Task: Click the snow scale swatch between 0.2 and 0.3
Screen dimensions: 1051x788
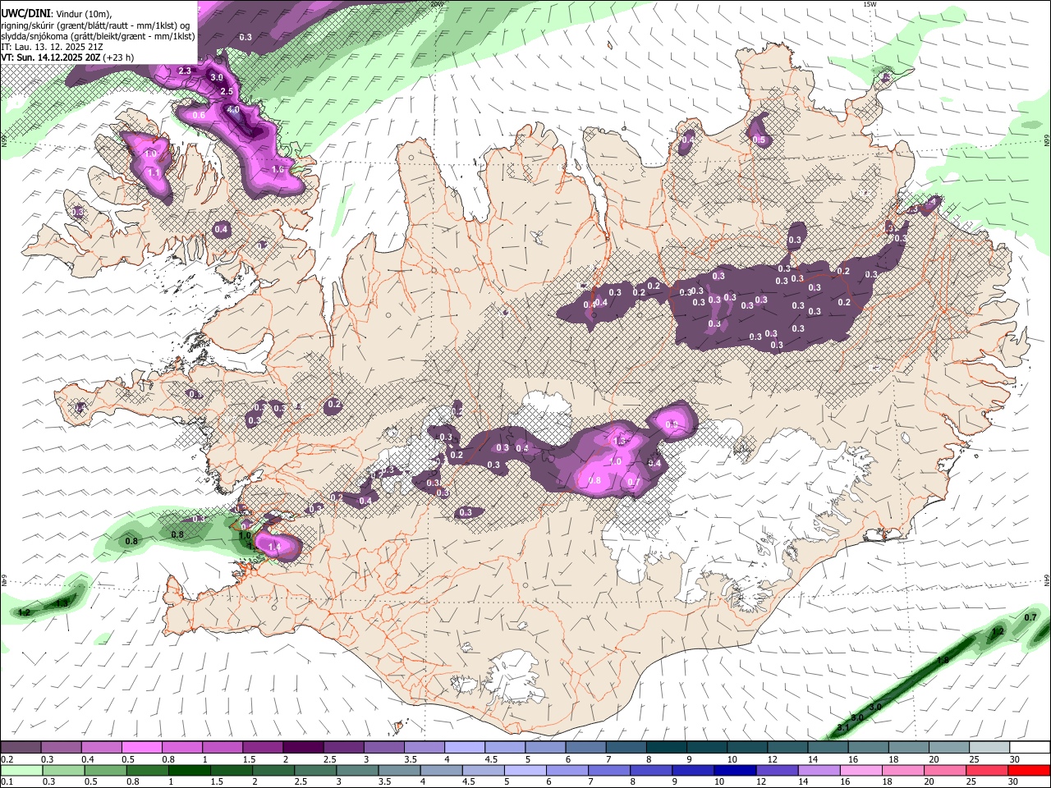Action: pyautogui.click(x=21, y=747)
